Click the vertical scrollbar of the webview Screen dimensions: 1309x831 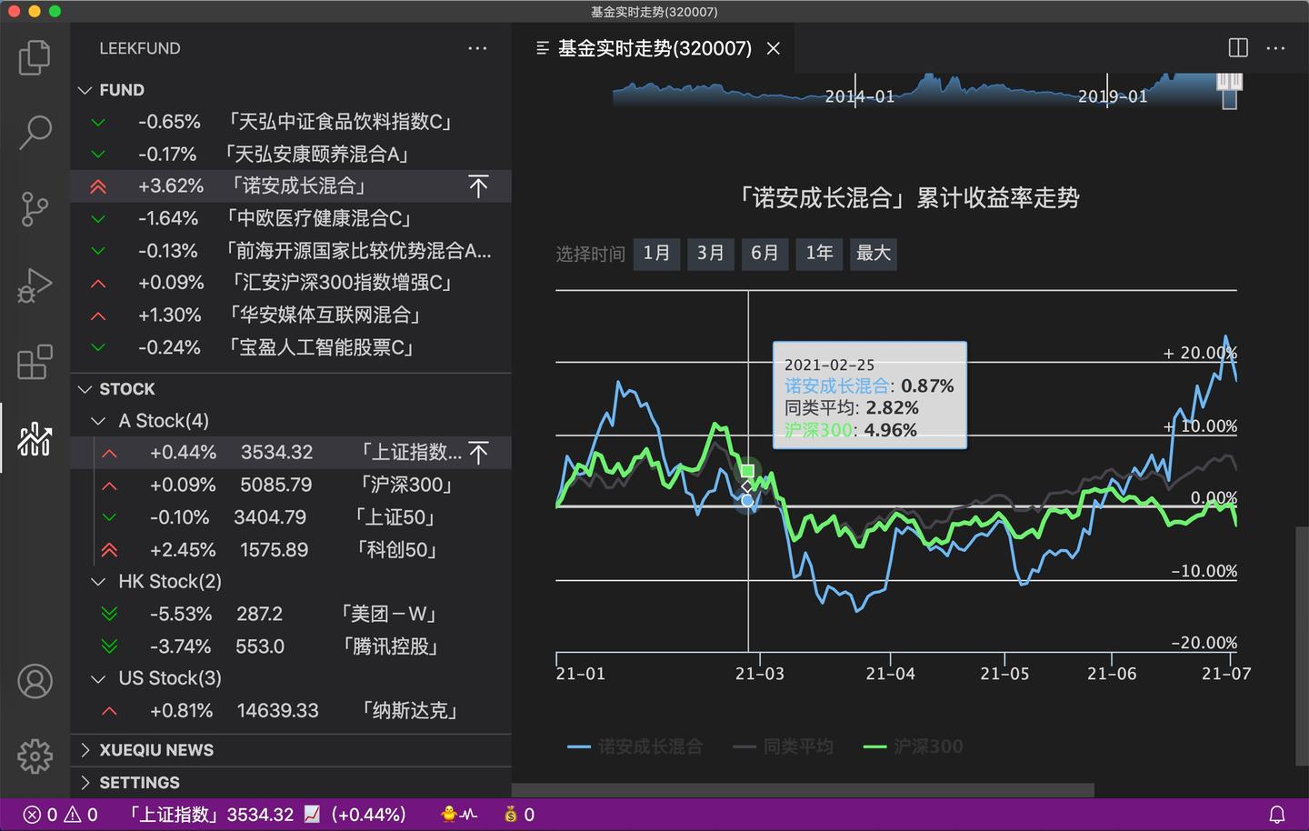1302,647
